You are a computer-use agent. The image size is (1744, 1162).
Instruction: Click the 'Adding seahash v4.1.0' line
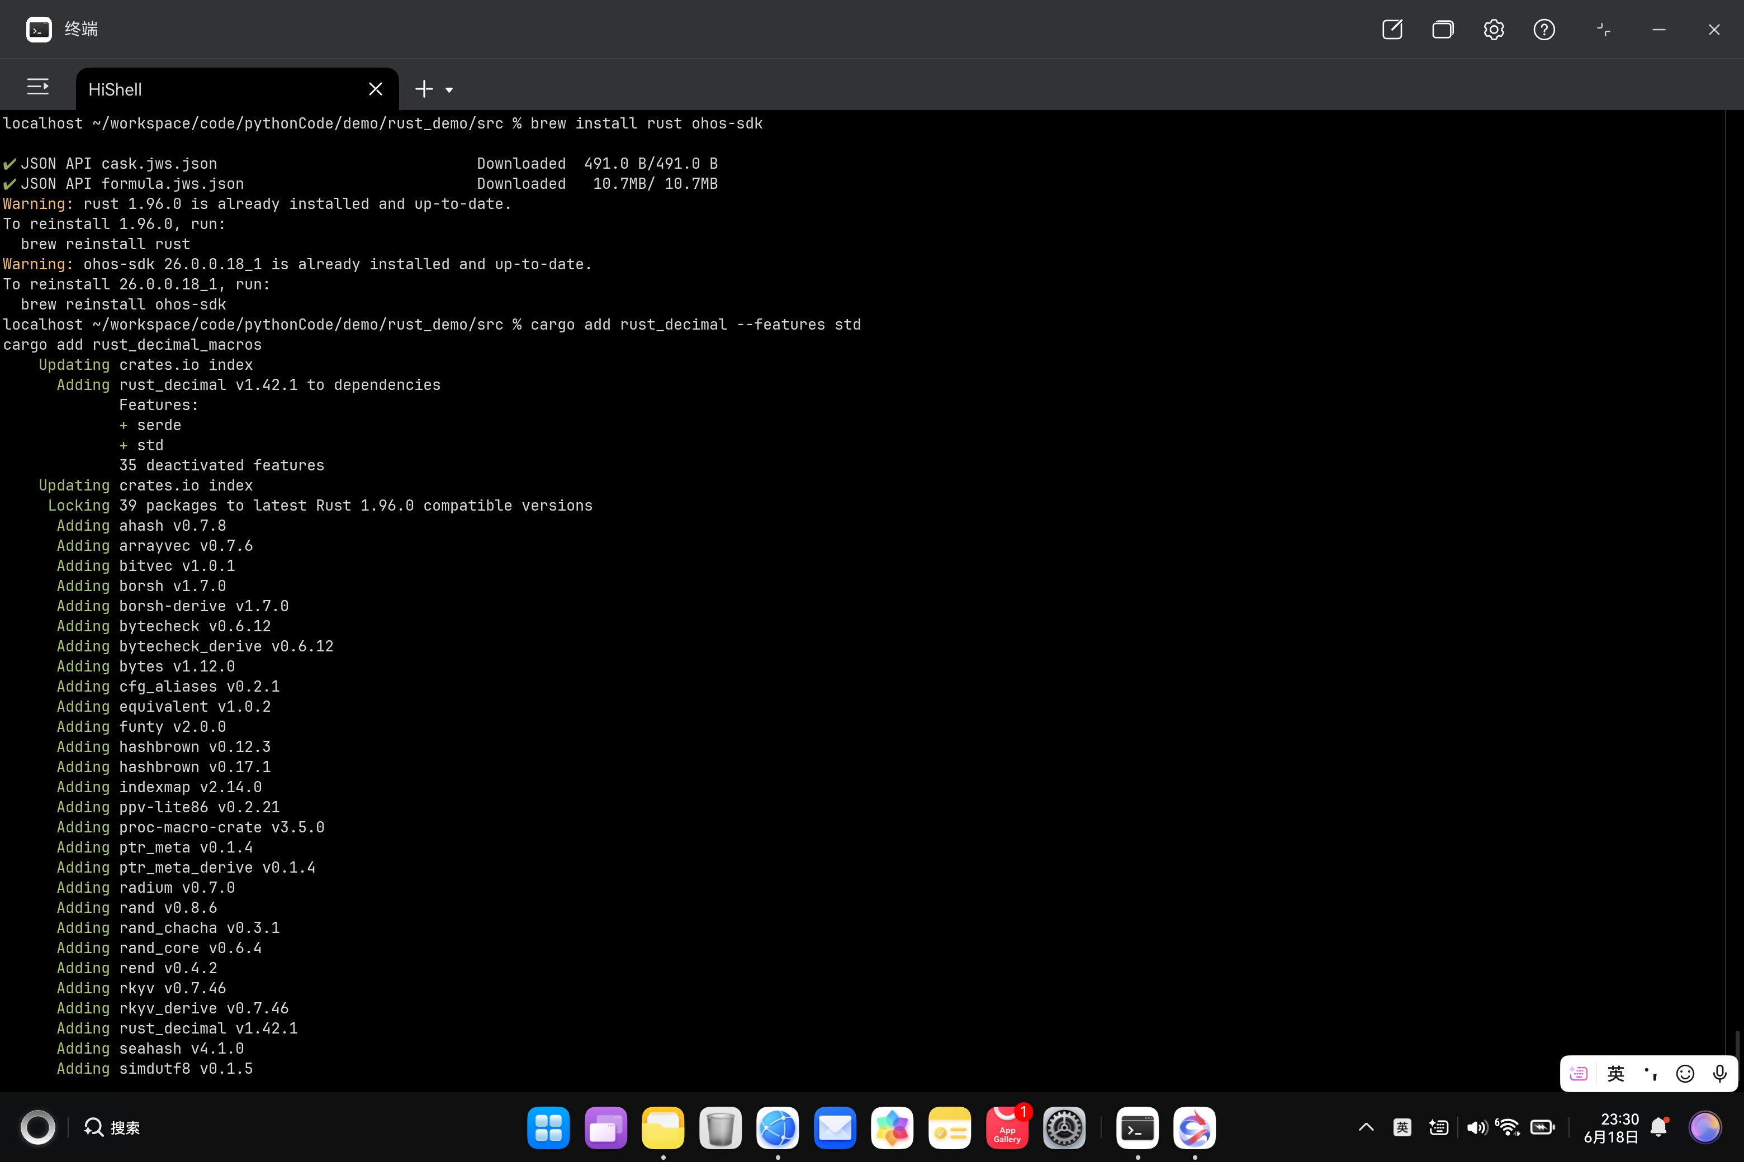click(x=150, y=1048)
